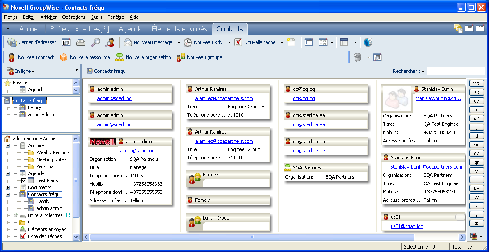The width and height of the screenshot is (489, 252).
Task: Click Nouvelle ressource toolbar item
Action: (x=85, y=57)
